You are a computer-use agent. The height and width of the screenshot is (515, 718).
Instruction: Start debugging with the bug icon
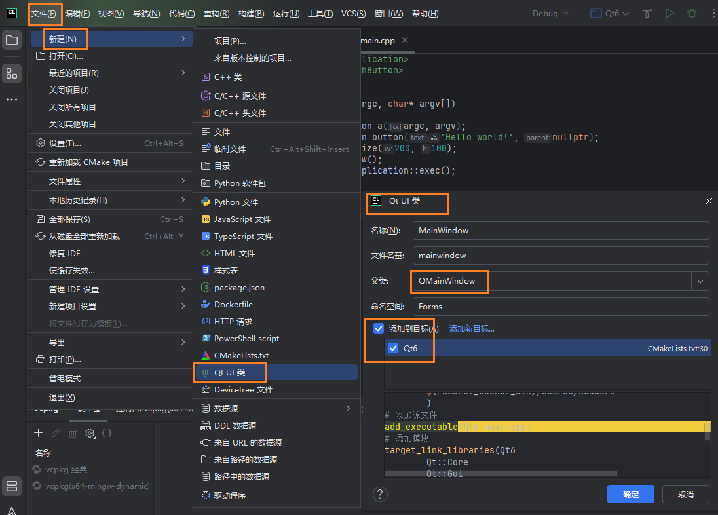click(x=692, y=13)
